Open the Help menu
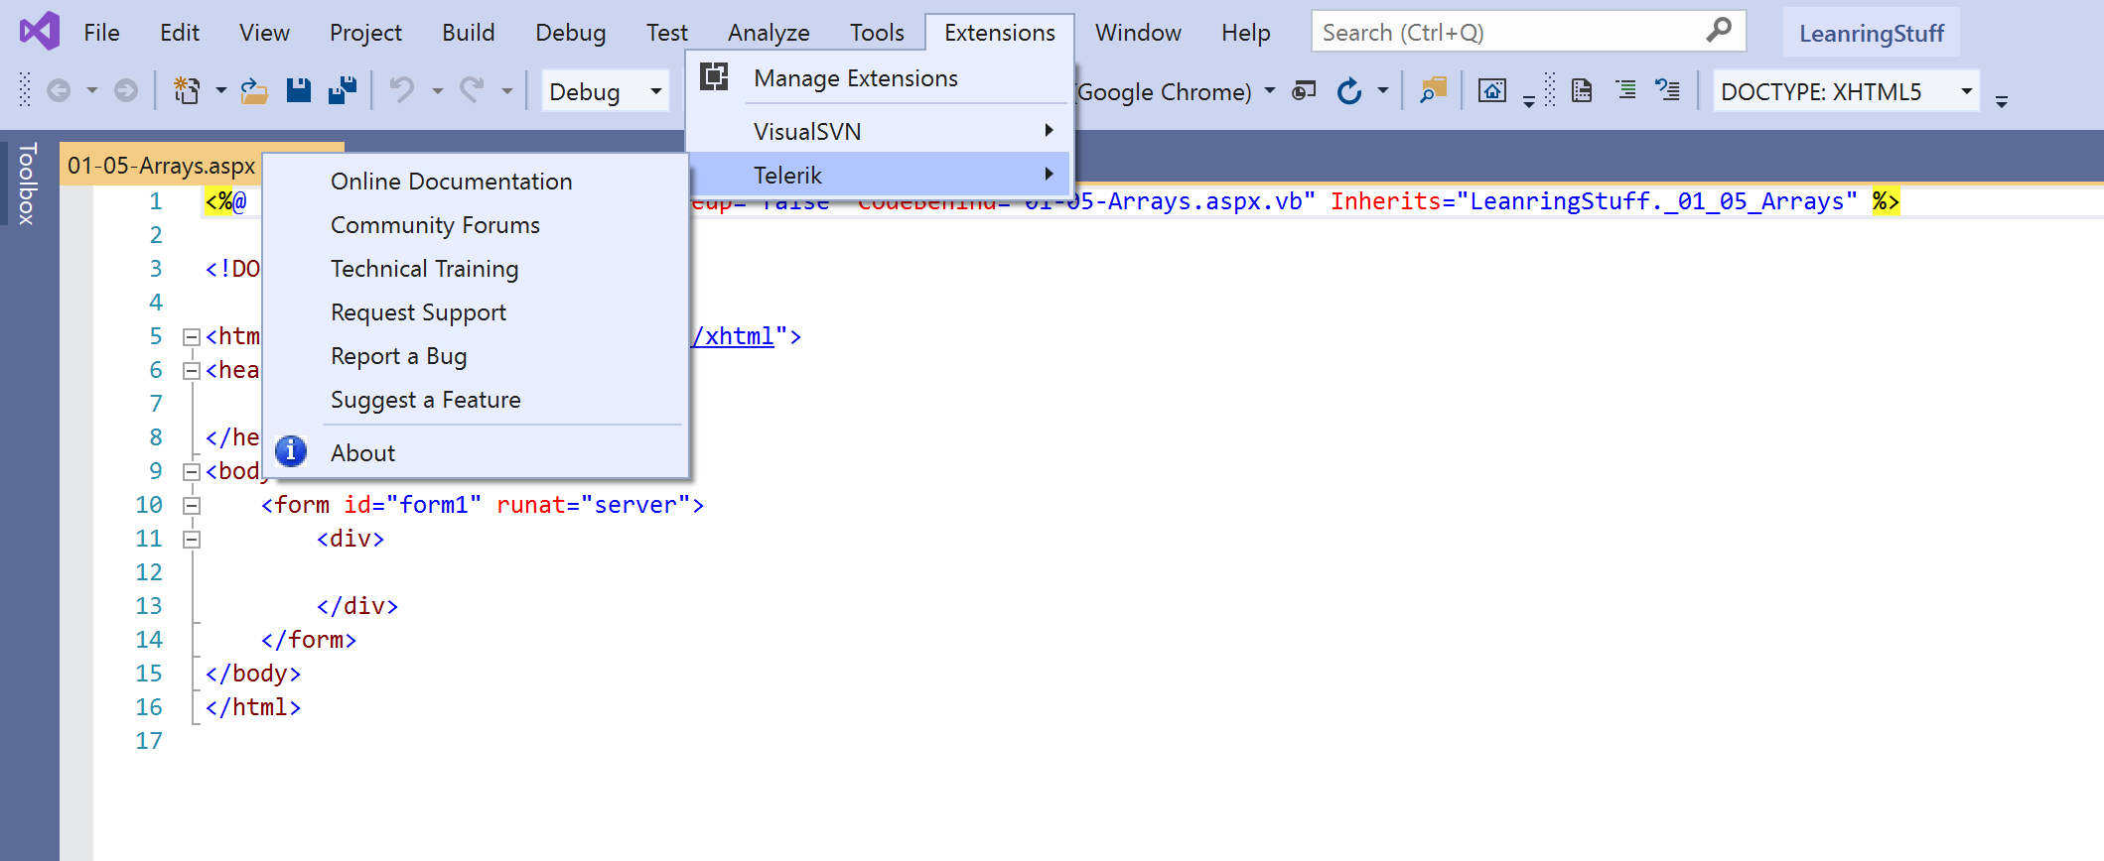Viewport: 2104px width, 861px height. [x=1246, y=33]
